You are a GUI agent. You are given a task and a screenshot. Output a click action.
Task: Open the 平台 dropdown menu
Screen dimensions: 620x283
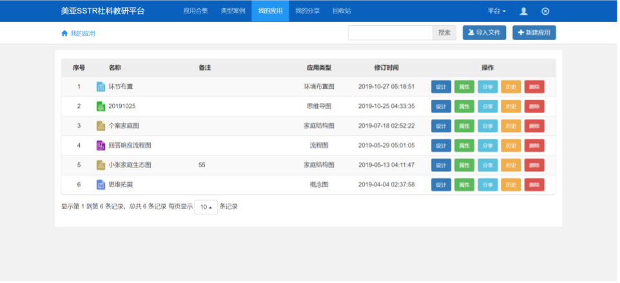pos(497,11)
